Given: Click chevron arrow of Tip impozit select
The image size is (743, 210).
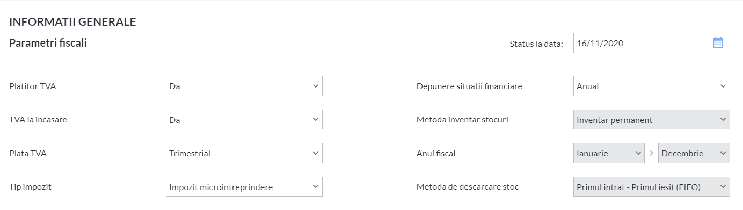Looking at the screenshot, I should pos(315,187).
